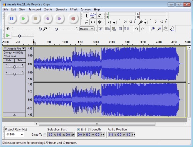
Task: Click the 2:00 mark on the timeline ruler
Action: pos(96,42)
